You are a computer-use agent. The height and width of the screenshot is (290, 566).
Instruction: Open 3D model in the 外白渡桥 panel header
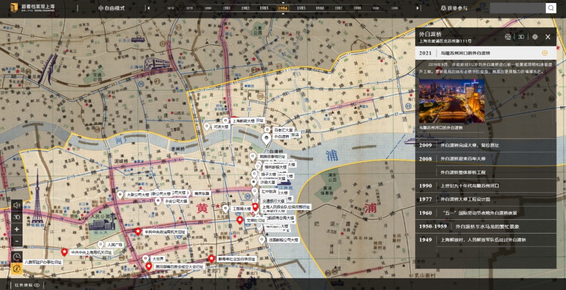click(521, 37)
